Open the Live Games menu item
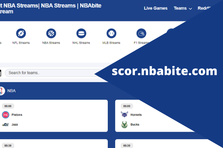This screenshot has width=223, height=148. 156,8
